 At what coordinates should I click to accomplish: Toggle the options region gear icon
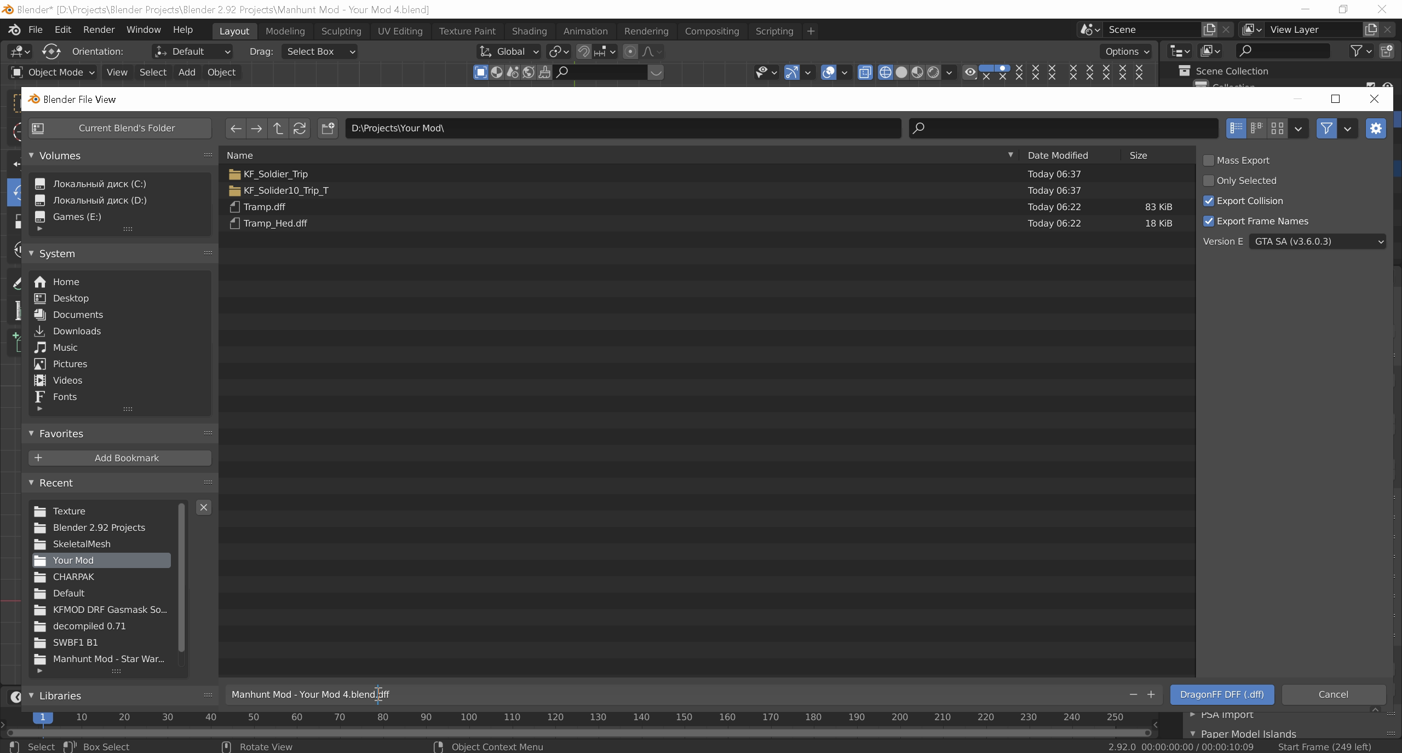[x=1375, y=128]
